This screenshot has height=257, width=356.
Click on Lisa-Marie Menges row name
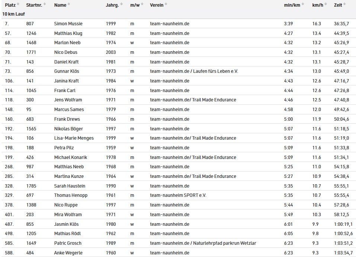(x=74, y=138)
